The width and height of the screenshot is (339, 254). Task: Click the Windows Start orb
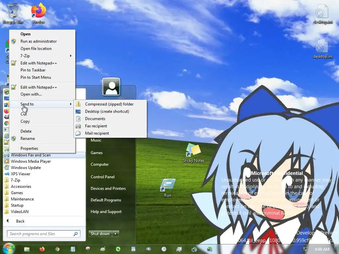click(x=9, y=249)
